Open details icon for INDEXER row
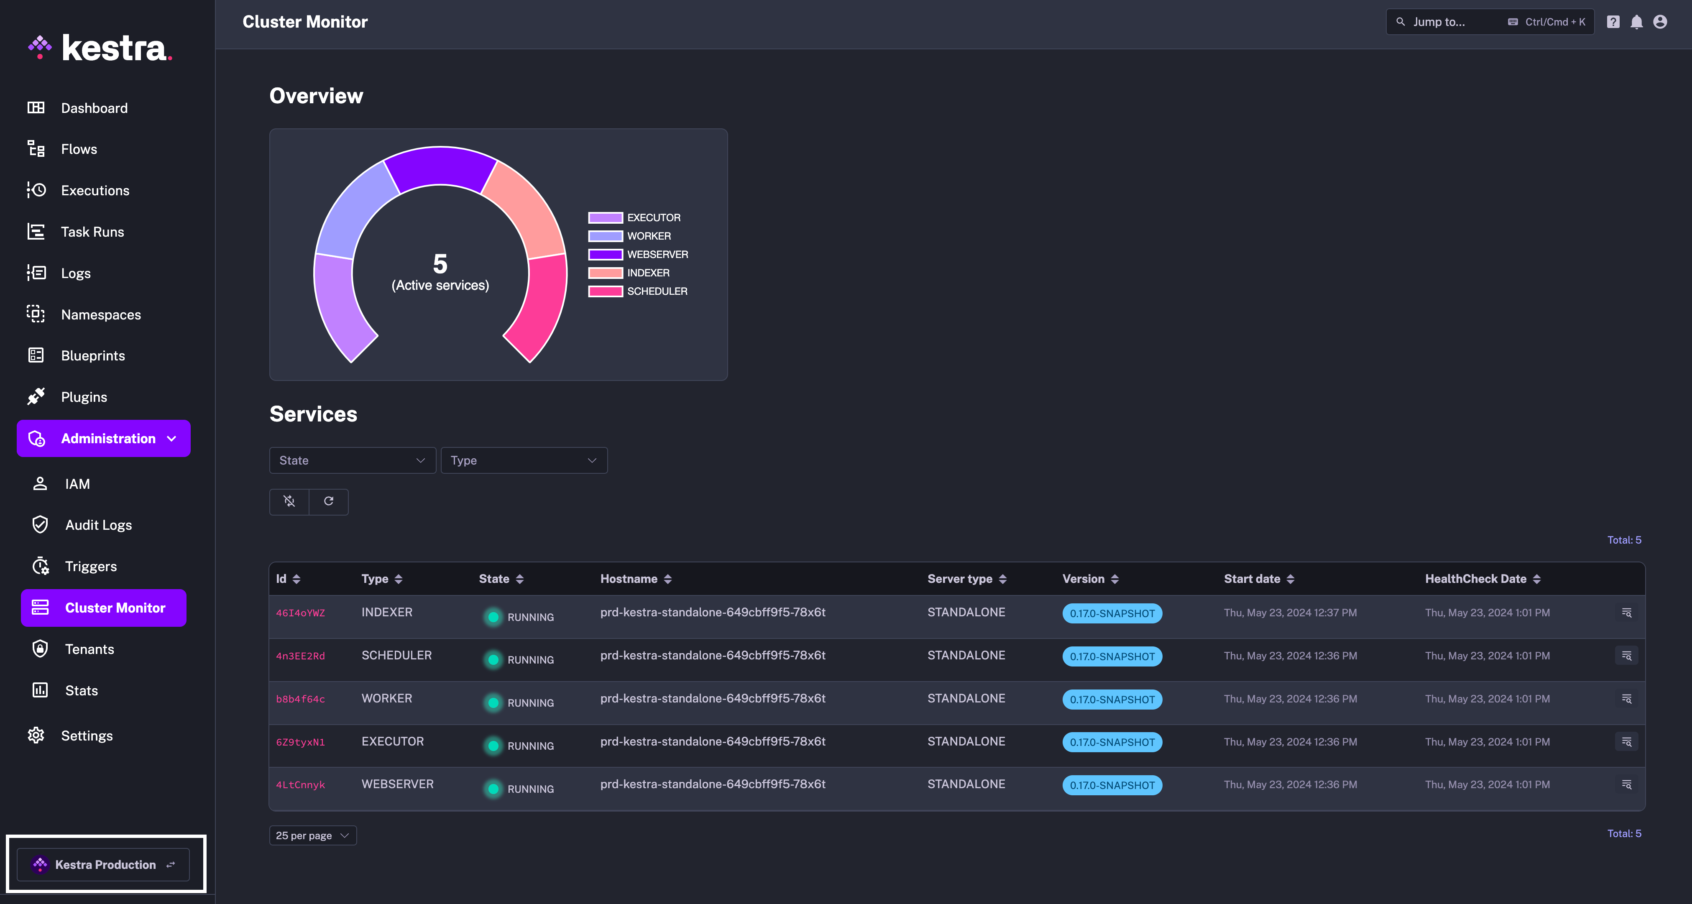The height and width of the screenshot is (904, 1692). [x=1626, y=612]
